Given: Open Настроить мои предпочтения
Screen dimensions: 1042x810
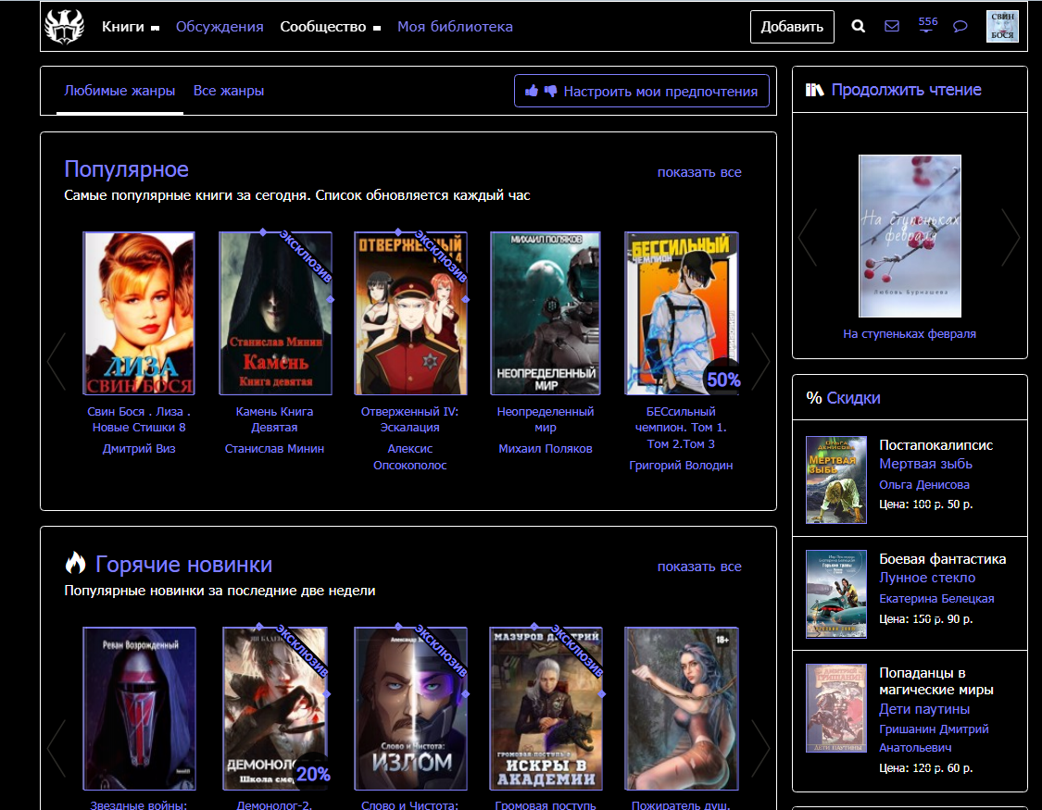Looking at the screenshot, I should coord(642,91).
